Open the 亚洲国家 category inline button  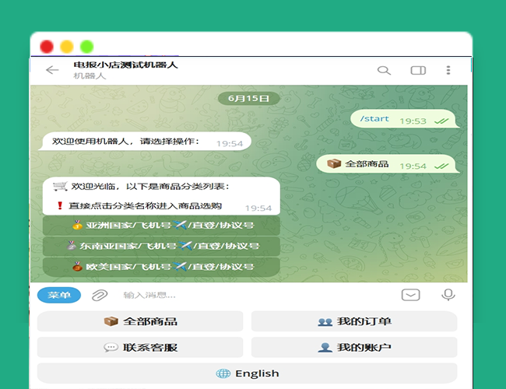161,225
